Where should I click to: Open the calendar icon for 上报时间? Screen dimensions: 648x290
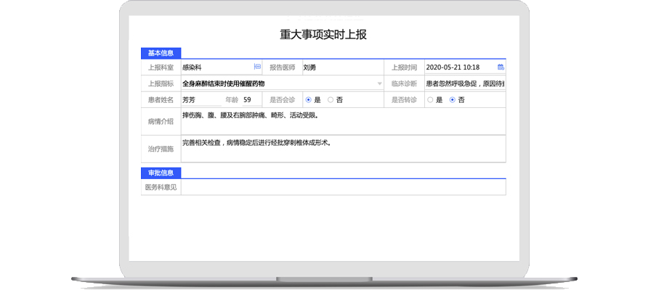click(501, 67)
